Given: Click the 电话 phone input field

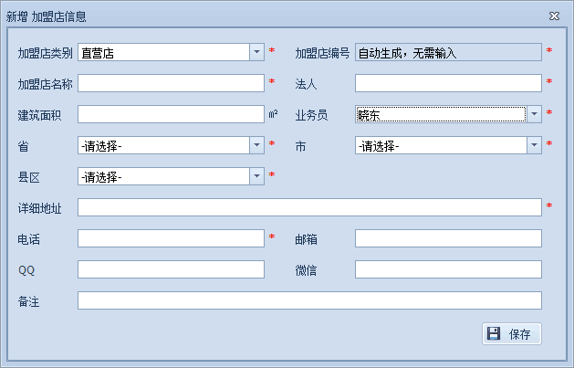Looking at the screenshot, I should pos(171,238).
